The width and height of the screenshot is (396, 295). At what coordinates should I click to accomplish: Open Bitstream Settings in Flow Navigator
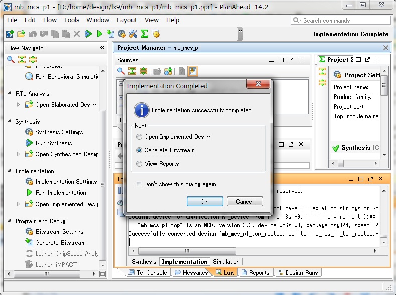pyautogui.click(x=54, y=232)
